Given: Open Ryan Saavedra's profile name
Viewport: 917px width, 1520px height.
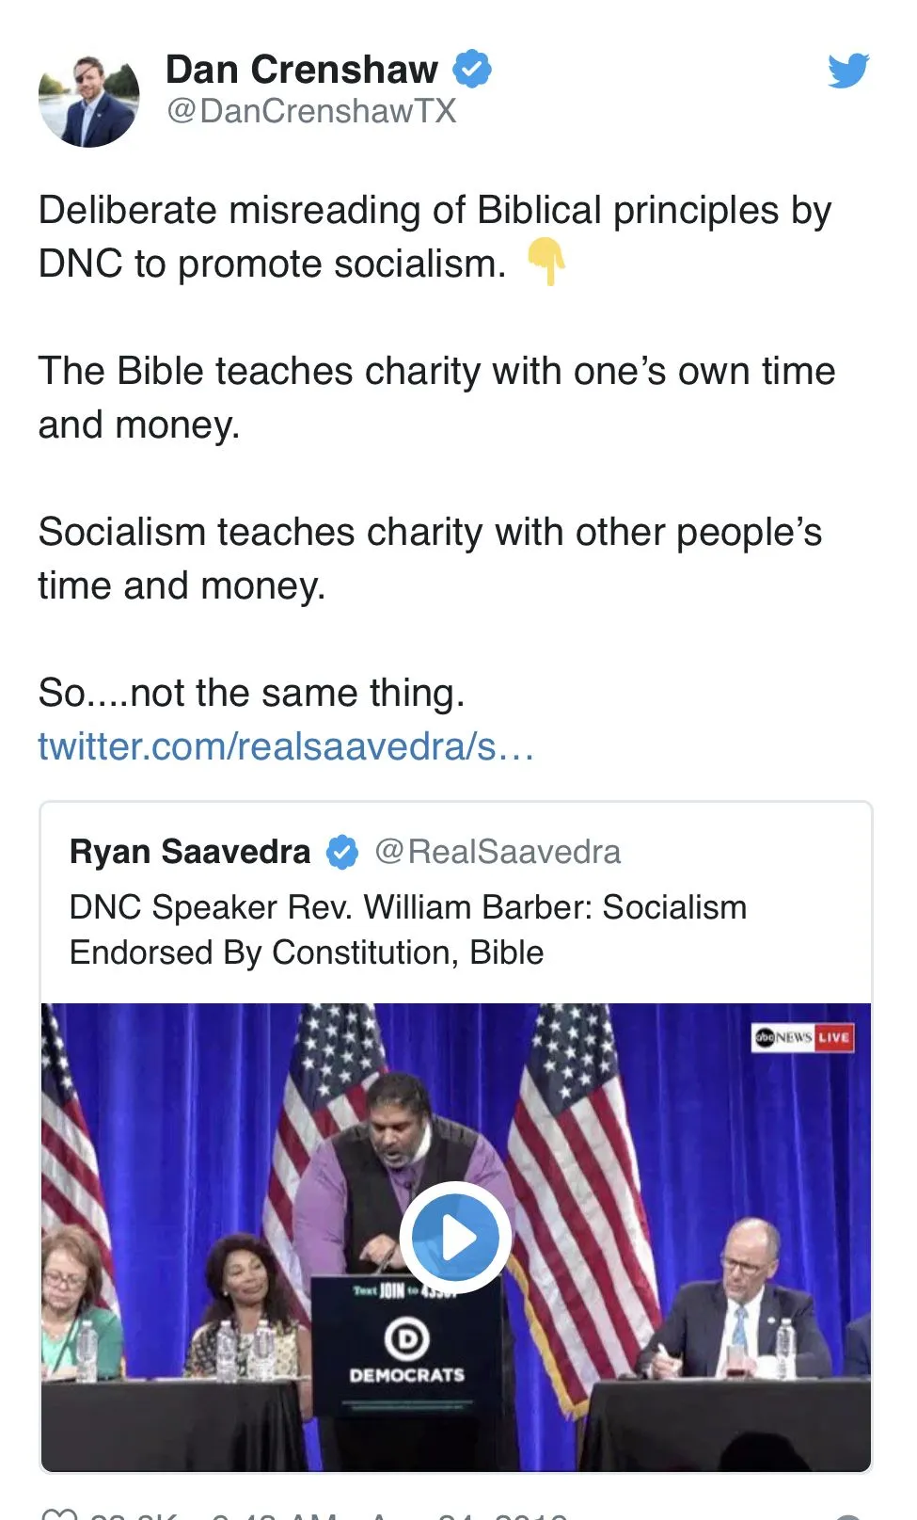Looking at the screenshot, I should pyautogui.click(x=190, y=852).
